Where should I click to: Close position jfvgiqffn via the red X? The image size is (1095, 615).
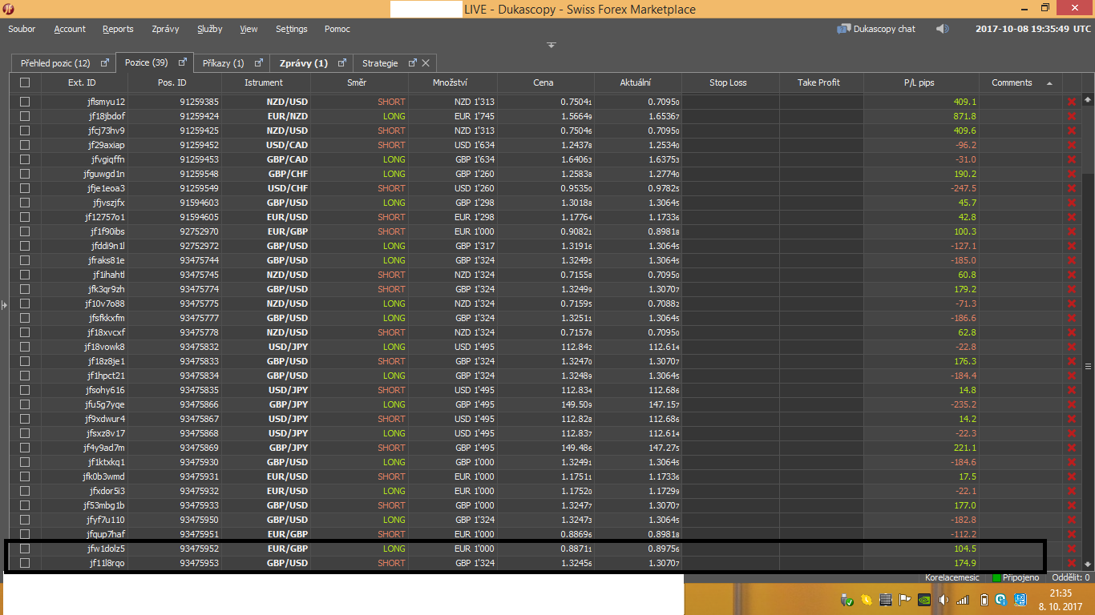tap(1071, 159)
